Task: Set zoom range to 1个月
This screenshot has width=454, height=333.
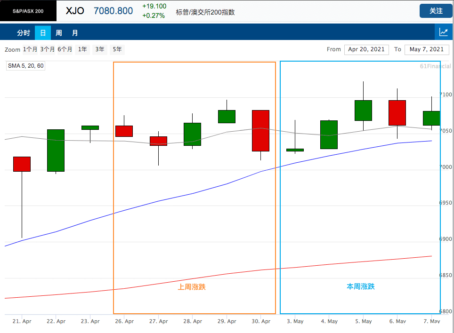Action: tap(30, 49)
